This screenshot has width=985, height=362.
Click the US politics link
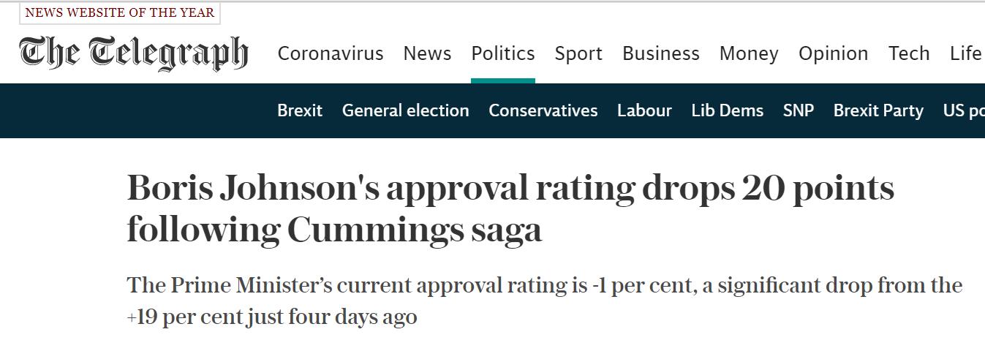[964, 110]
